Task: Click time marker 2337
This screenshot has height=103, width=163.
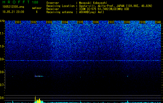Action: tap(111, 22)
